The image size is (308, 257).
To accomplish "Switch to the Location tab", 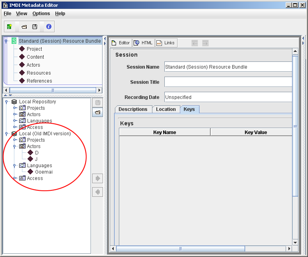I will 166,109.
